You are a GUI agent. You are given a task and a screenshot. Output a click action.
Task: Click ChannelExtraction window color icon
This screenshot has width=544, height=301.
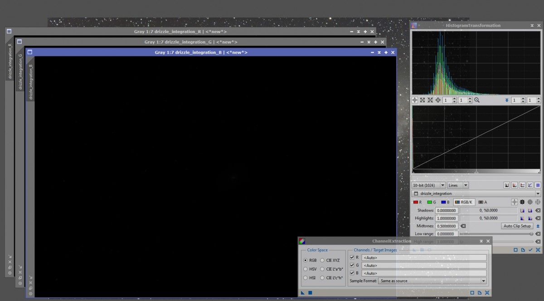click(302, 241)
